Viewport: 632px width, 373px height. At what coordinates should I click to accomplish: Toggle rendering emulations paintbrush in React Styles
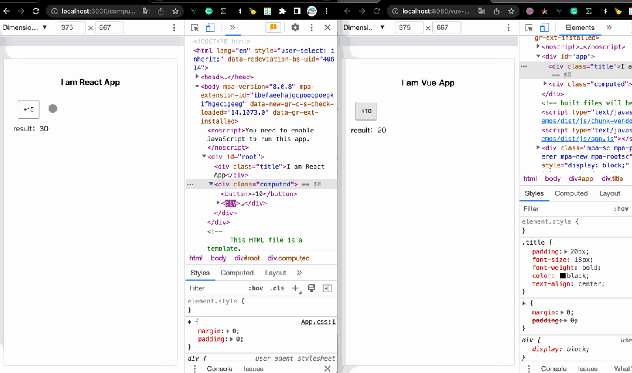[x=311, y=288]
